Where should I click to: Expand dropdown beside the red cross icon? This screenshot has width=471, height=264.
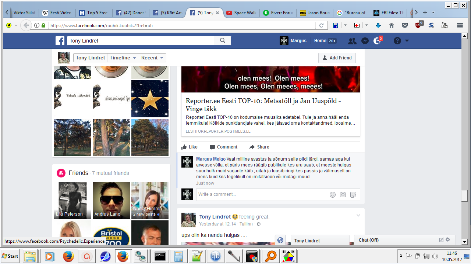[366, 25]
